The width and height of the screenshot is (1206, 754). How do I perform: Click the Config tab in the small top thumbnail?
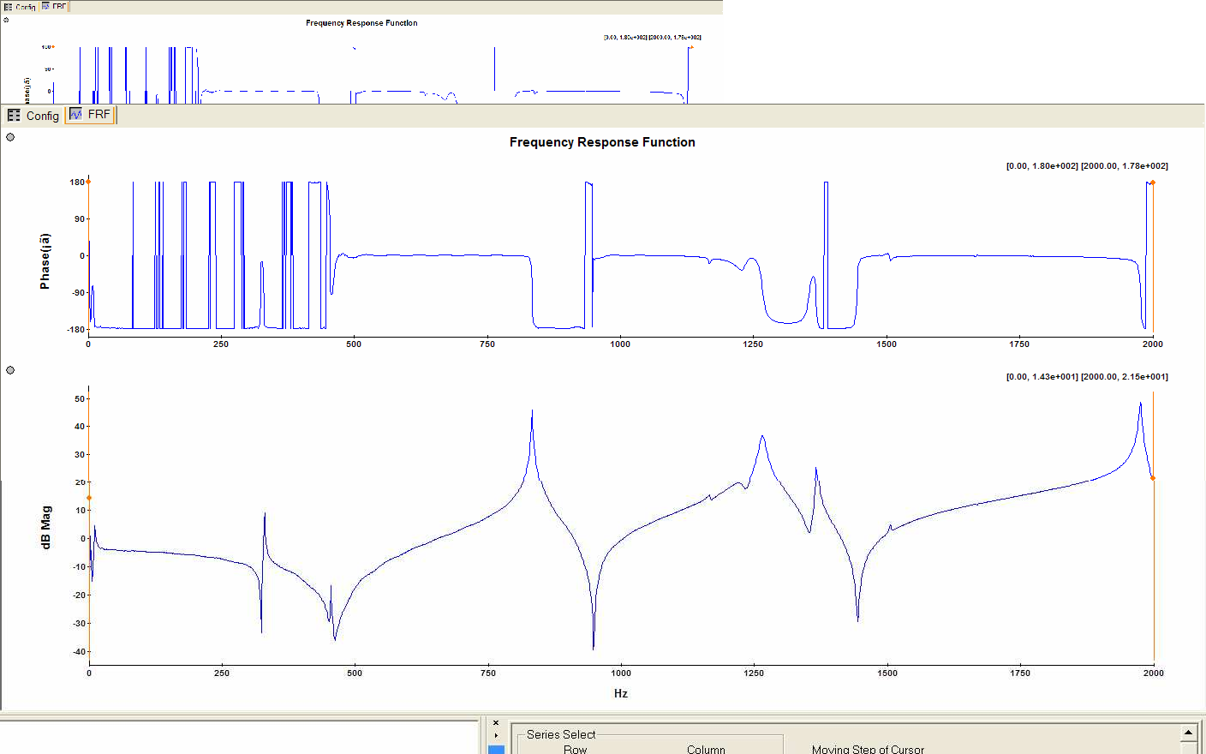pos(20,6)
